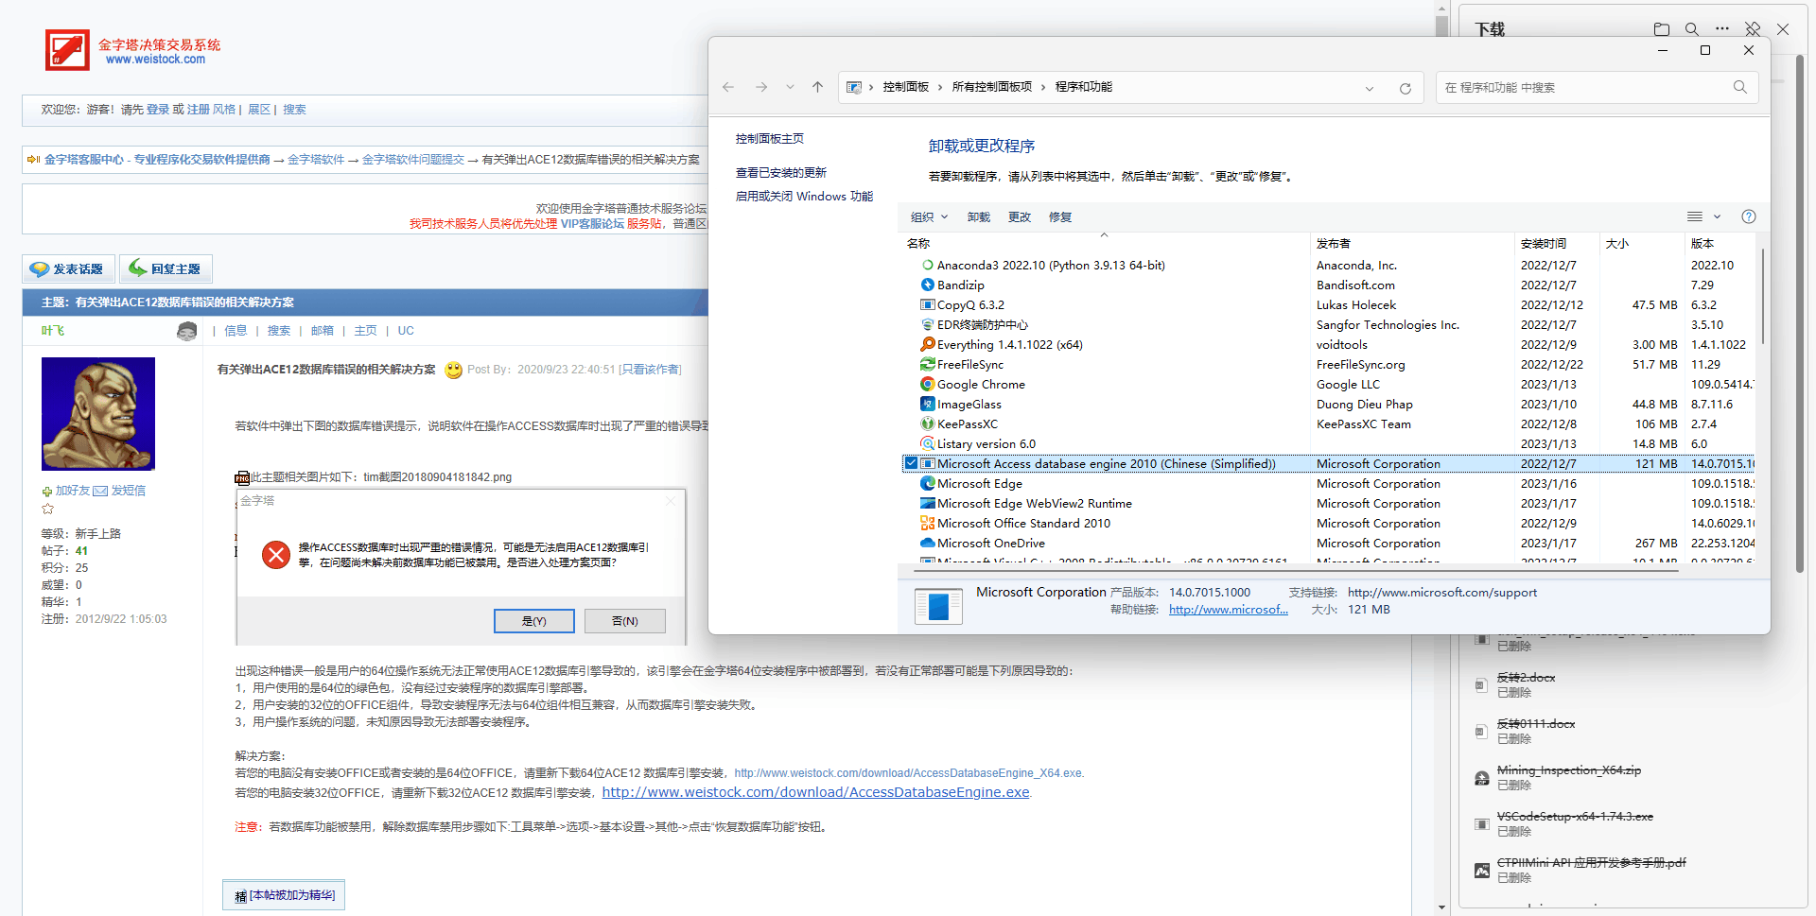This screenshot has width=1816, height=916.
Task: Open 查看已安装的更新 link
Action: 781,173
